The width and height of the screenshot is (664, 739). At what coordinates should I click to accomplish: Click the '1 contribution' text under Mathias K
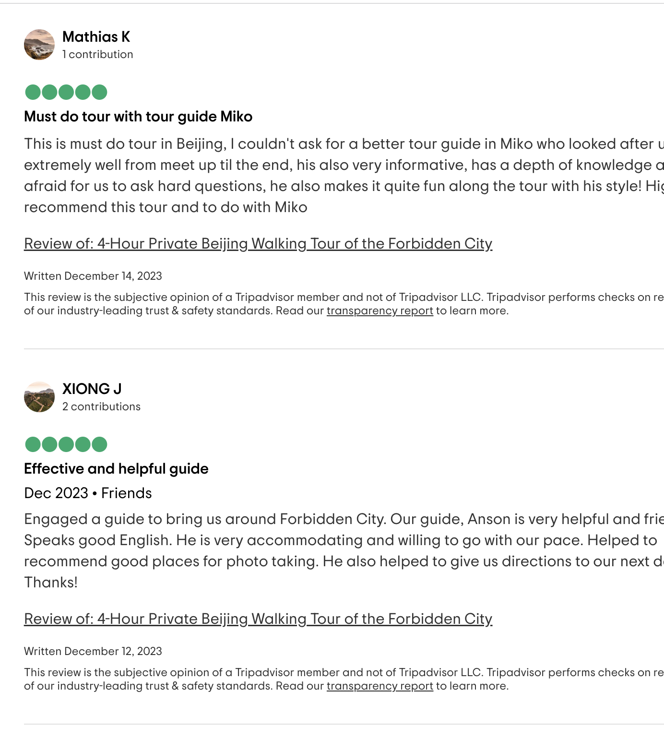[x=98, y=55]
